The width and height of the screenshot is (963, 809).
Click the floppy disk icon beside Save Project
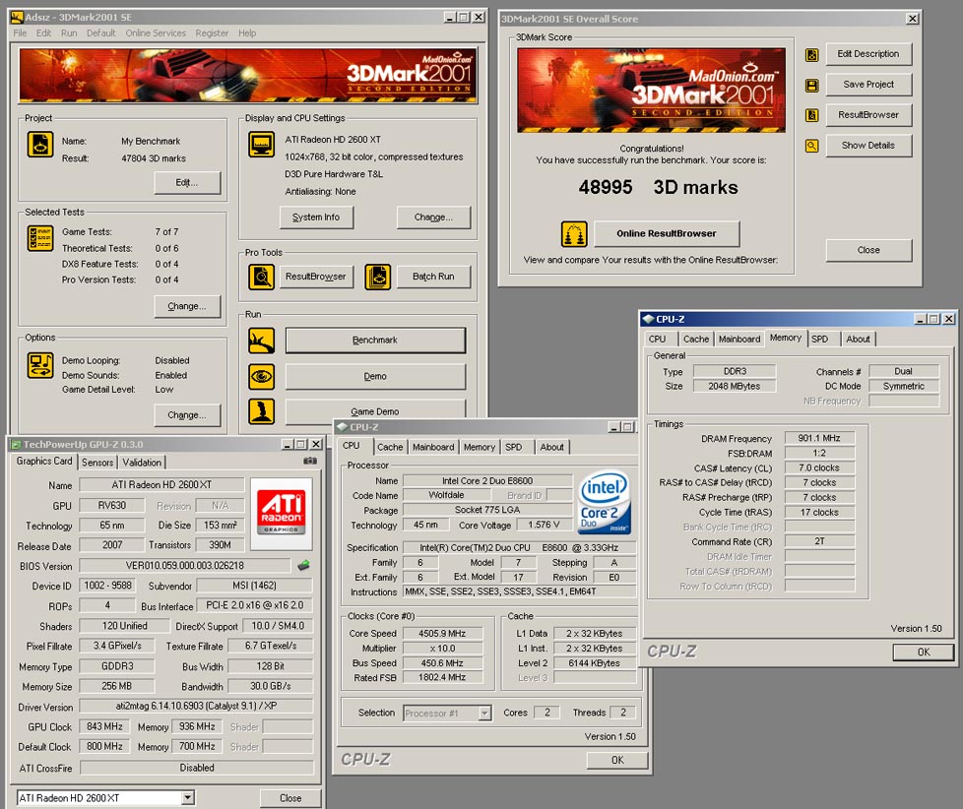[812, 86]
